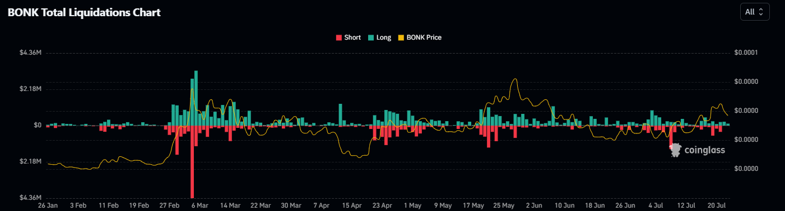Viewport: 785px width, 211px height.
Task: Click the 3 Feb date label
Action: [x=78, y=205]
